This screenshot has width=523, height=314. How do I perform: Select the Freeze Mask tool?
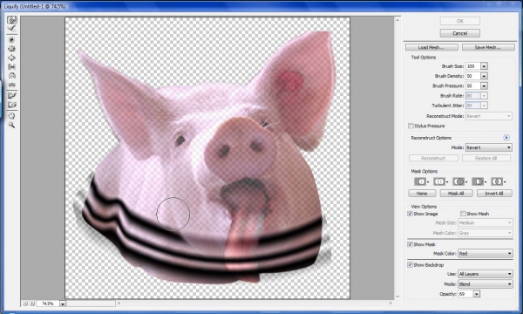click(x=11, y=95)
